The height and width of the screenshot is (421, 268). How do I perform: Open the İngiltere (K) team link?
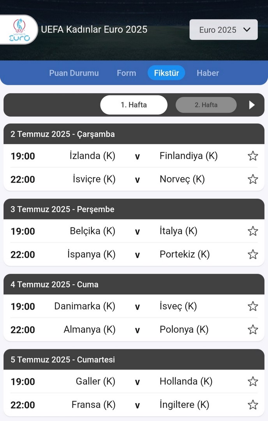pyautogui.click(x=184, y=405)
